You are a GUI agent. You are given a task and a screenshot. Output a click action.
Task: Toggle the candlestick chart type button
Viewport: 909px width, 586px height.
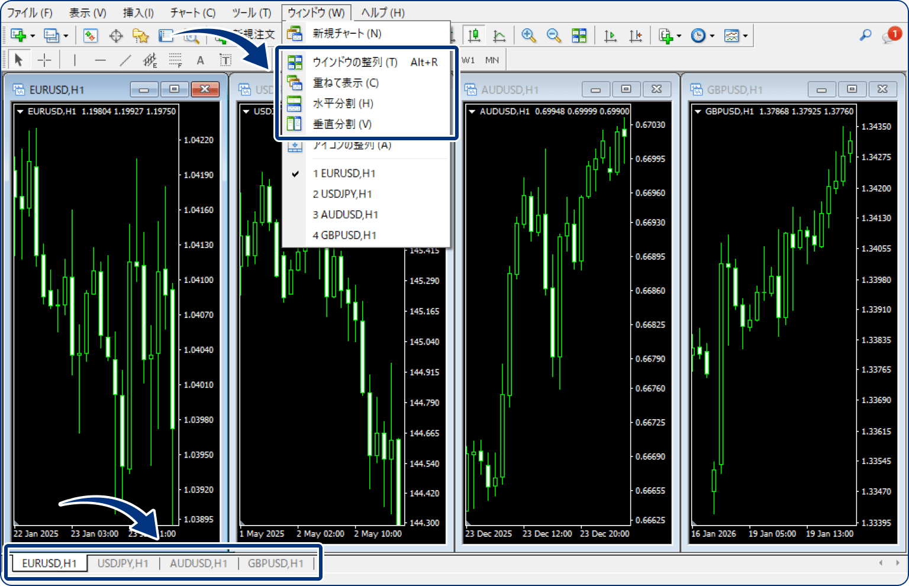coord(473,36)
